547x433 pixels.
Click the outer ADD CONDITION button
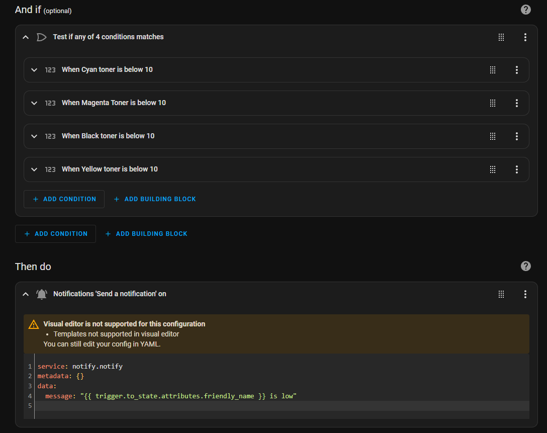coord(55,233)
